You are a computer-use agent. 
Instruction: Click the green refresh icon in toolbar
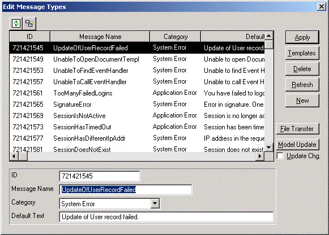16,23
